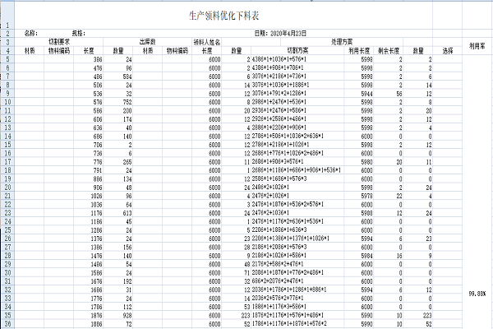Select row header 18

pyautogui.click(x=7, y=170)
